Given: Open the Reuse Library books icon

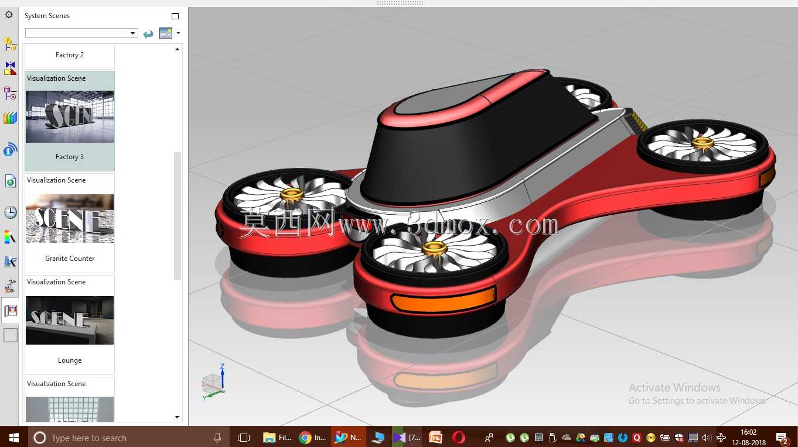Looking at the screenshot, I should point(10,118).
